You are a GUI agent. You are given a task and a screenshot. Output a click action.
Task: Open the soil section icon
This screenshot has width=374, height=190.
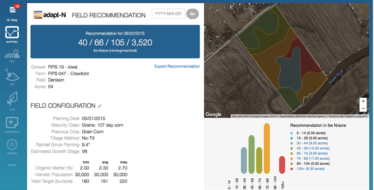(12, 76)
